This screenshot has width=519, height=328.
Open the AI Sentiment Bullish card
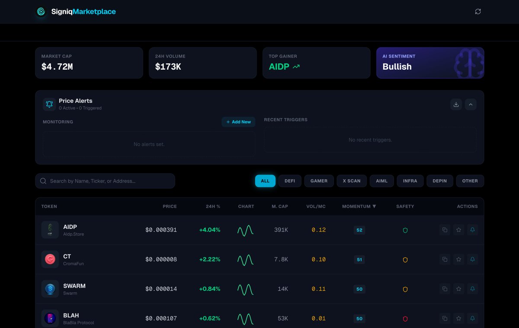pos(430,63)
